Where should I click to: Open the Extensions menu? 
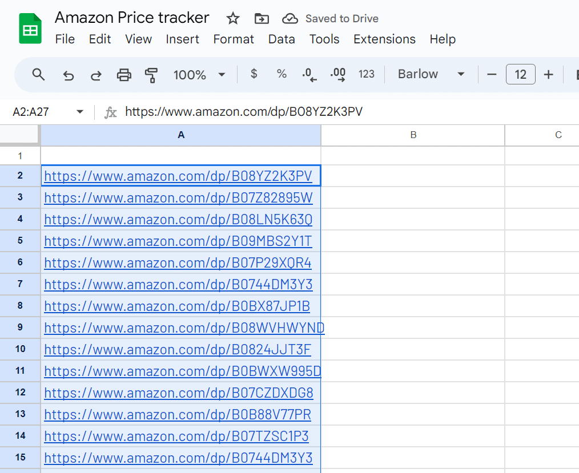pos(384,39)
